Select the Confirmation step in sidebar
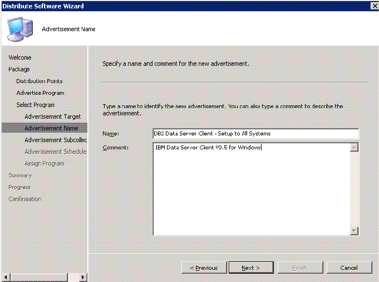The height and width of the screenshot is (282, 379). pos(25,199)
